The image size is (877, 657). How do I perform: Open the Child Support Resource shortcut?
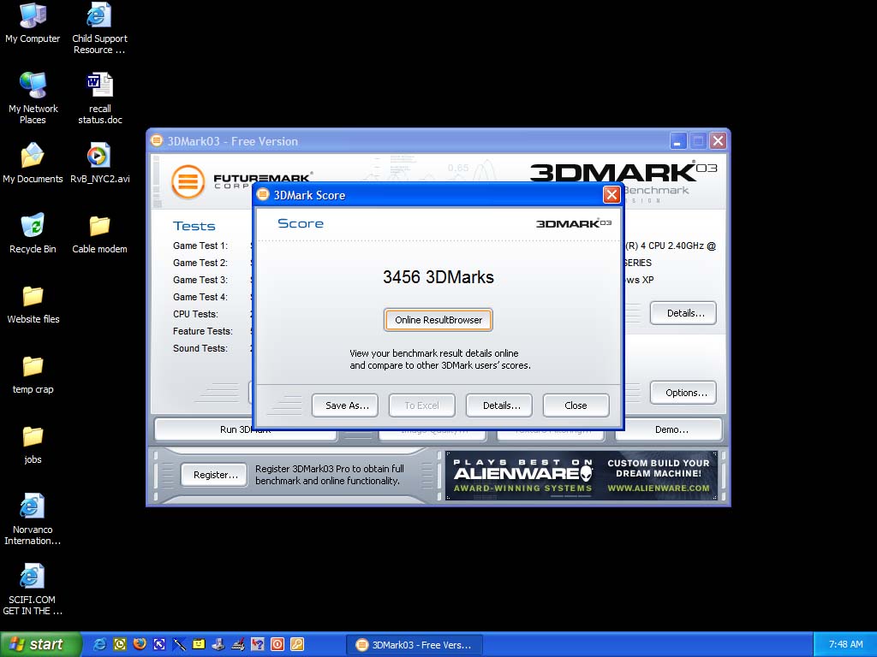click(x=99, y=28)
